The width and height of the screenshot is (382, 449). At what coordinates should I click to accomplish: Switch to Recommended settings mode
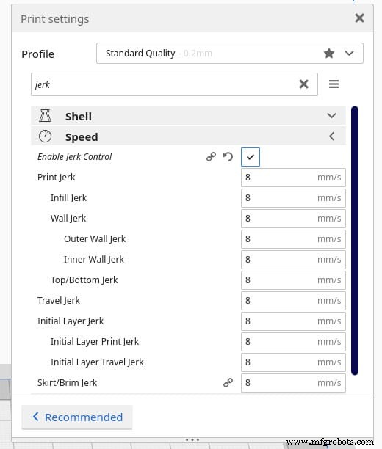(x=77, y=417)
